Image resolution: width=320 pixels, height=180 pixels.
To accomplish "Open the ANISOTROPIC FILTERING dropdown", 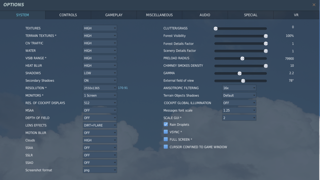I will click(x=239, y=88).
